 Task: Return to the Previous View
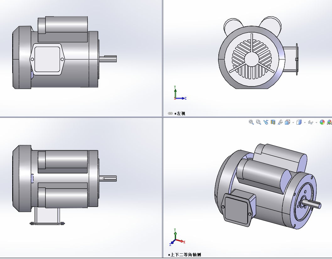(x=265, y=122)
